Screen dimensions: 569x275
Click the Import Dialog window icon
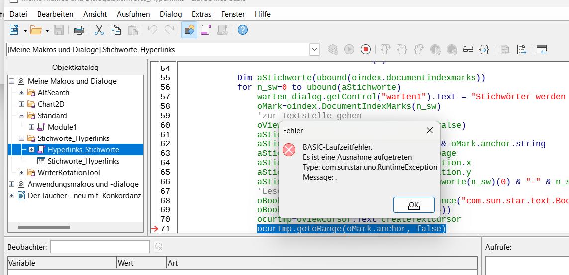(542, 49)
